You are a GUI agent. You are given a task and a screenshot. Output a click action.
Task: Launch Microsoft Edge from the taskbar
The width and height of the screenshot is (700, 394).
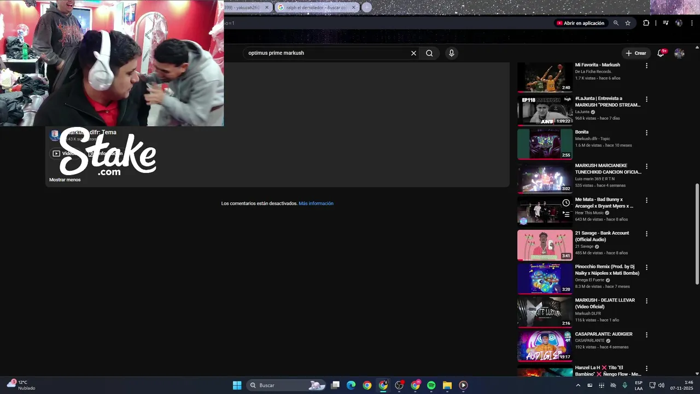pos(351,385)
